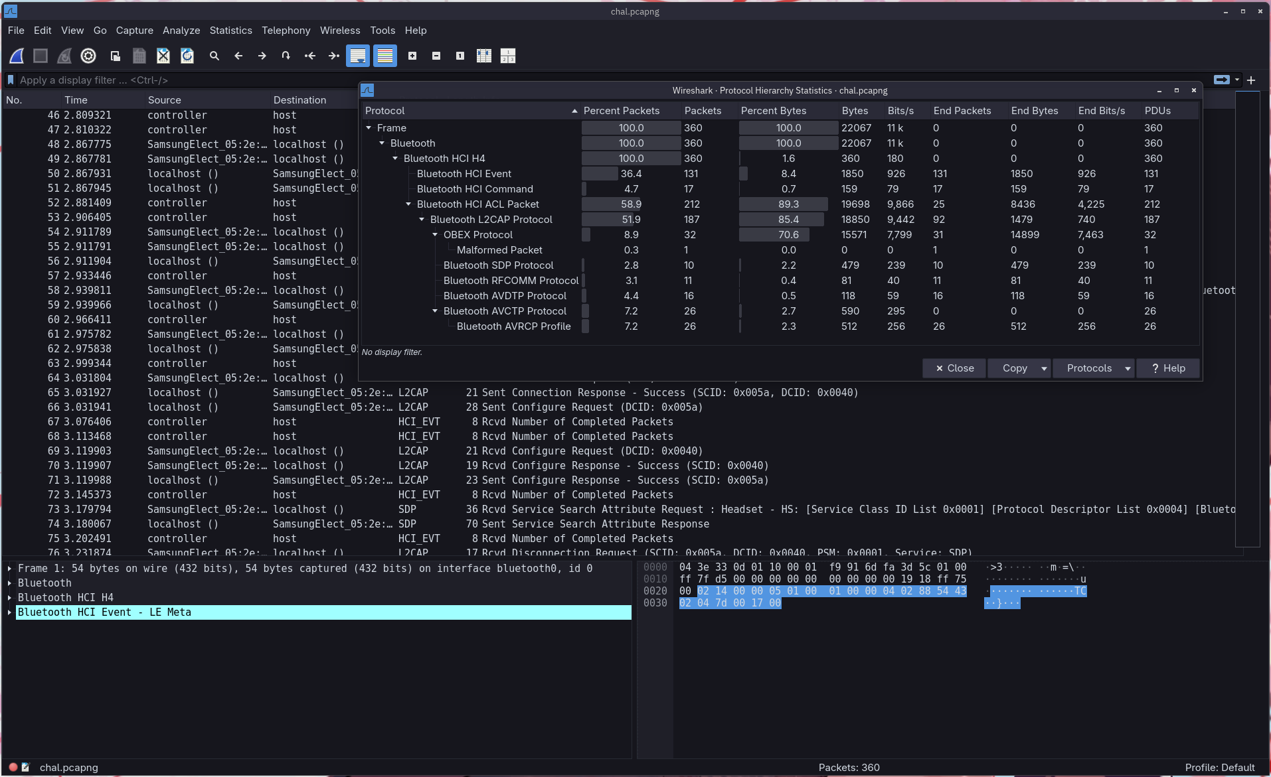Image resolution: width=1271 pixels, height=777 pixels.
Task: Click the Help button in statistics dialog
Action: tap(1168, 368)
